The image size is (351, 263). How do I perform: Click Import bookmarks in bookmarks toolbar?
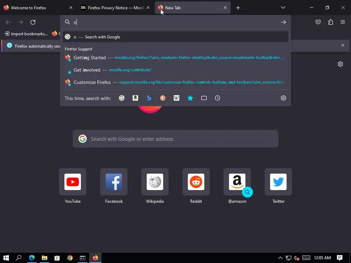(26, 34)
